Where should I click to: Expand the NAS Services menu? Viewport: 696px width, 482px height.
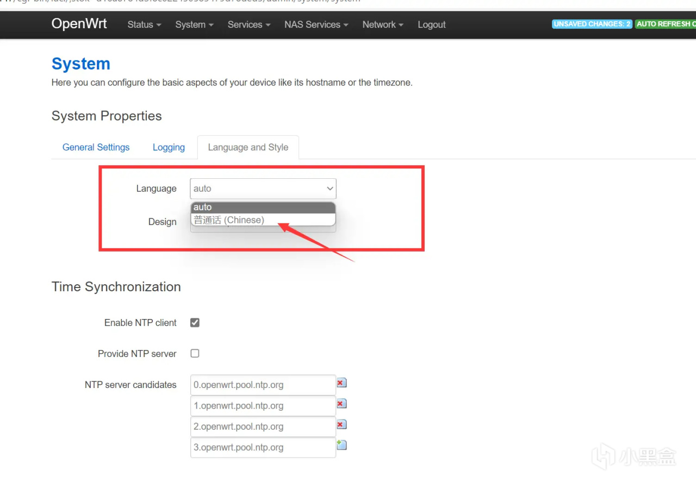point(316,24)
